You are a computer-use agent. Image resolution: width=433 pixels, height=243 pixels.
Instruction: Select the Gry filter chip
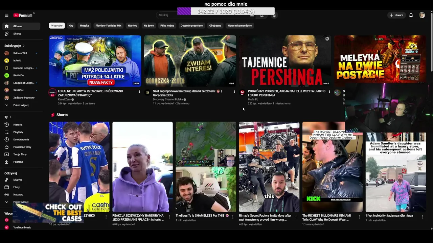pos(71,26)
